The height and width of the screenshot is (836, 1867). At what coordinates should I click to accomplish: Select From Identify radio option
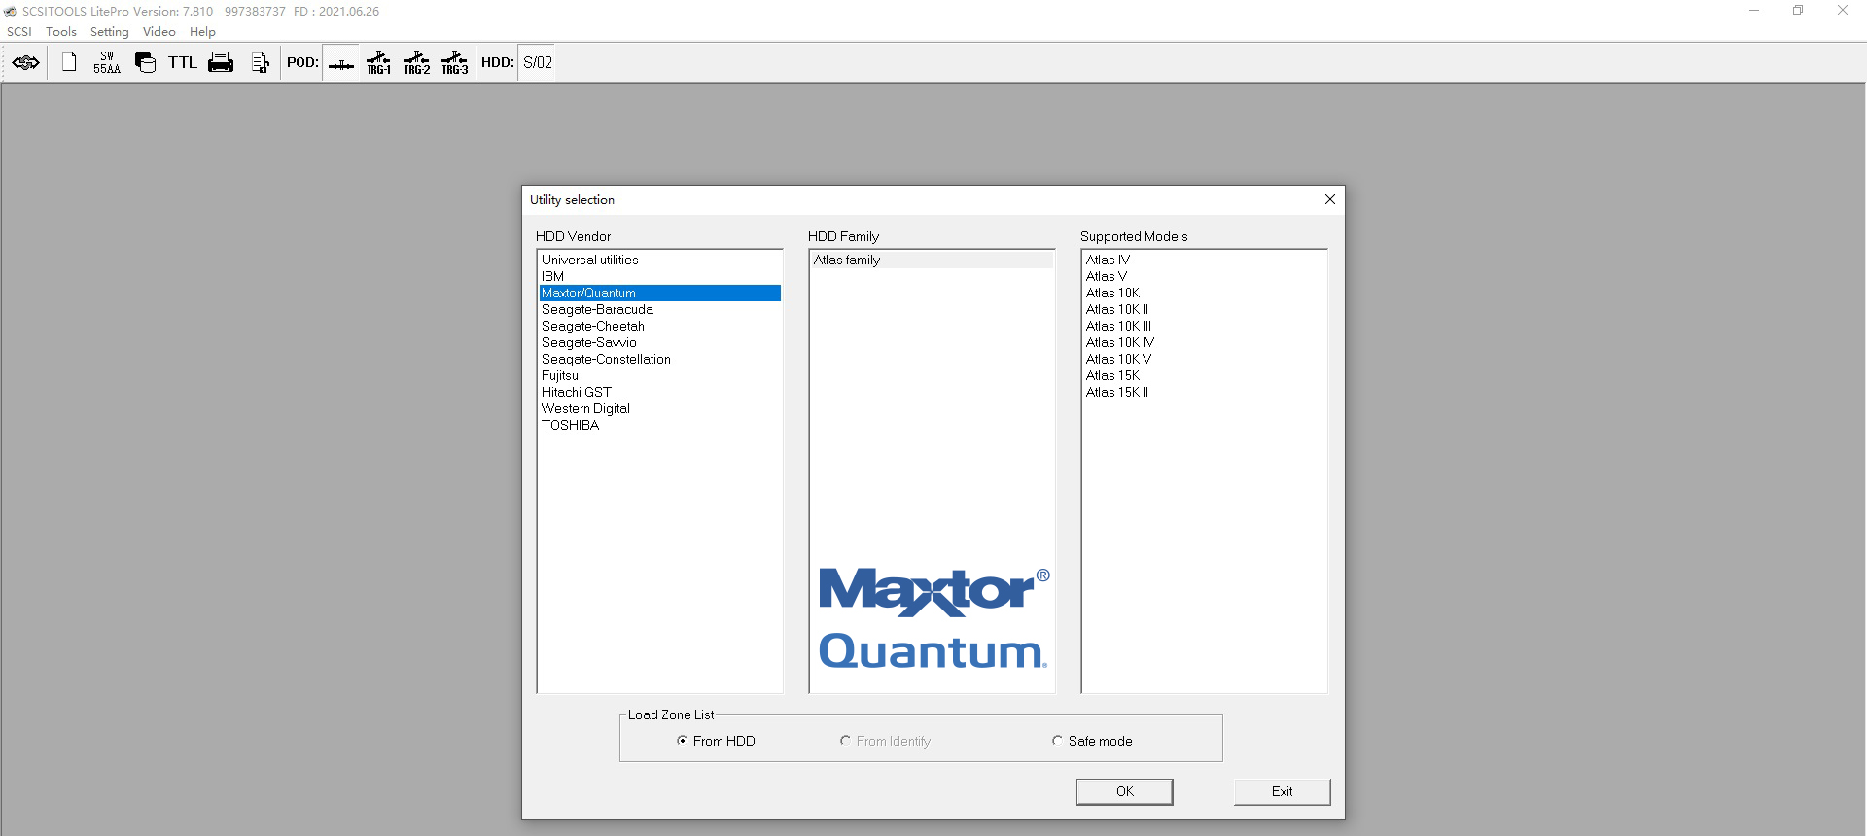click(x=885, y=741)
